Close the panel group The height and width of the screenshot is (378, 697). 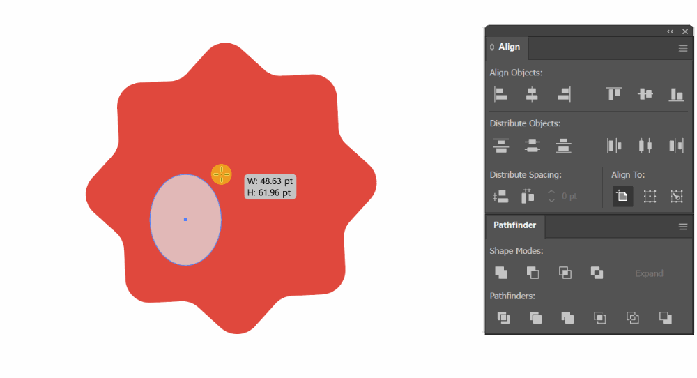pos(685,31)
